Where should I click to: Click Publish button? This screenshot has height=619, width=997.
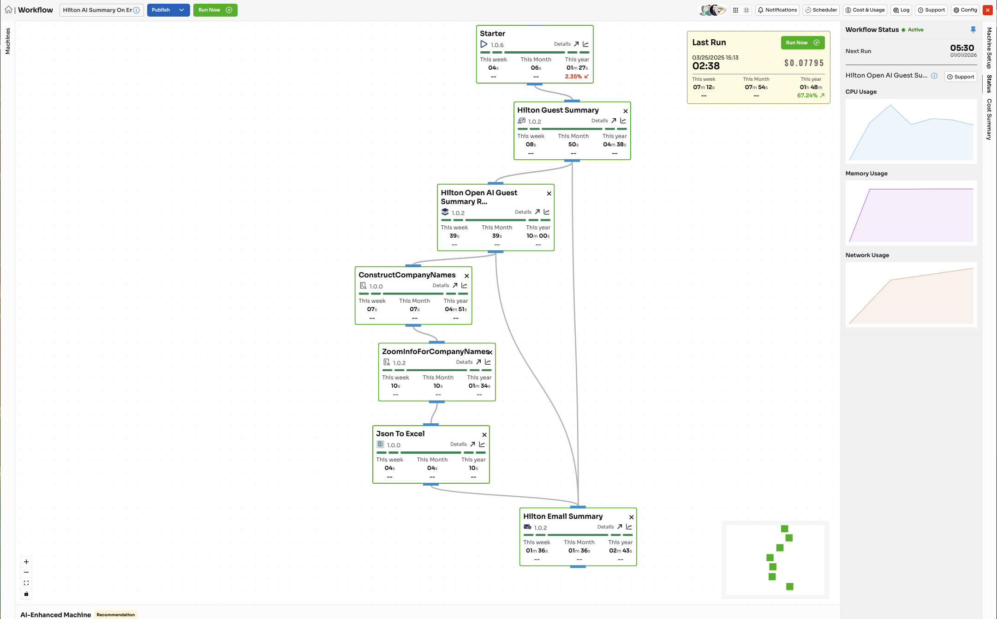[x=161, y=10]
